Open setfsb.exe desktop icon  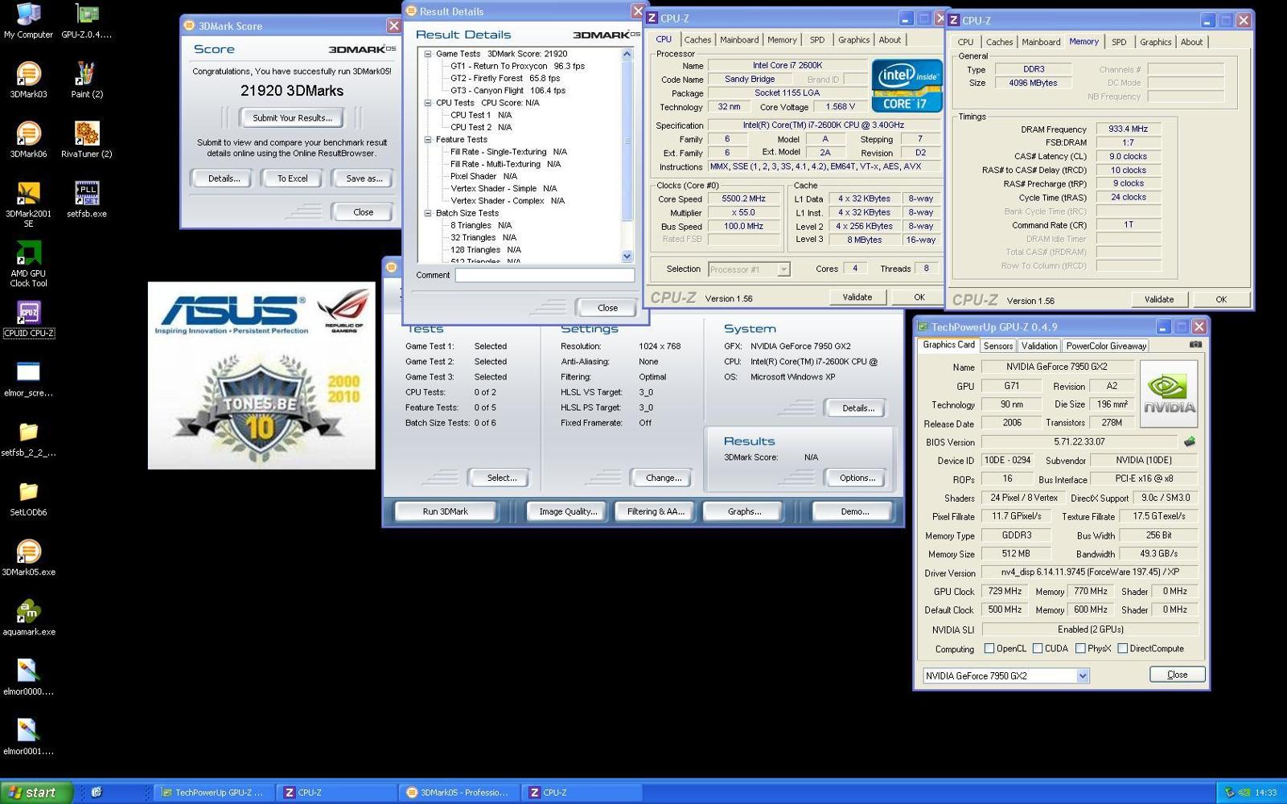pos(86,199)
